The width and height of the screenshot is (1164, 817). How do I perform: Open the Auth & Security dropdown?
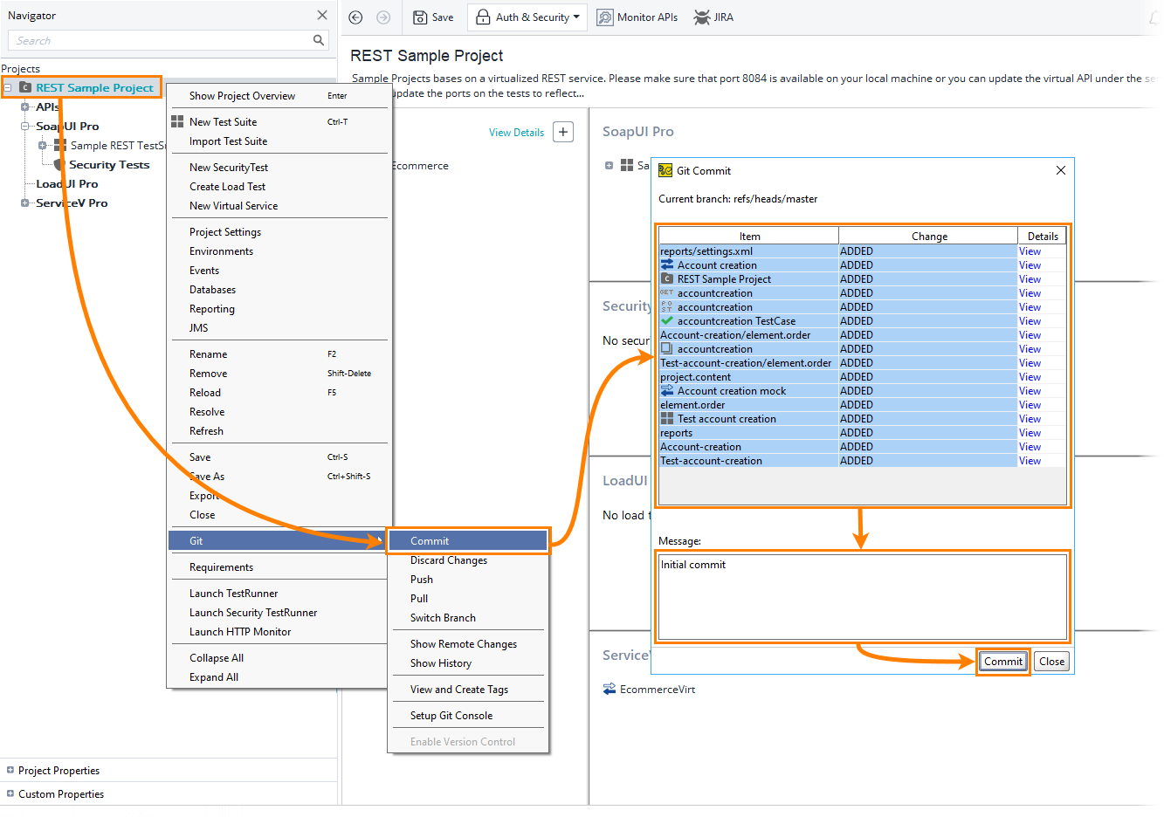[x=528, y=17]
